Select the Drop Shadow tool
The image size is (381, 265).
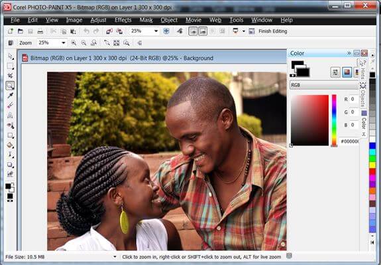point(10,165)
